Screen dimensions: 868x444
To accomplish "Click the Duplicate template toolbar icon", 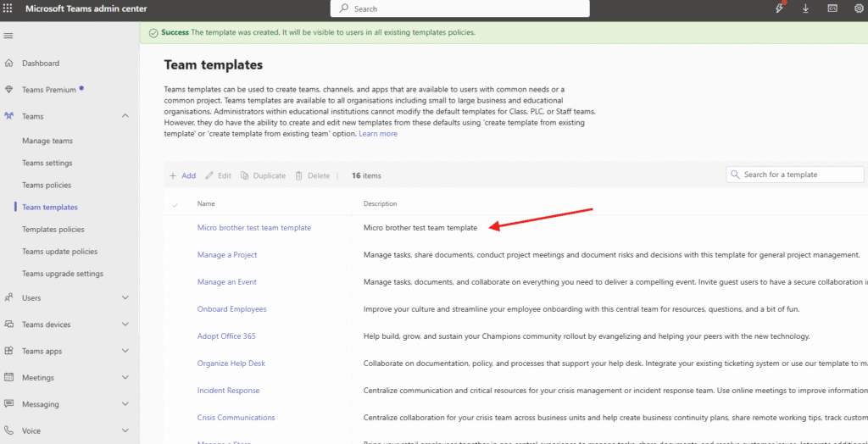I will 245,175.
